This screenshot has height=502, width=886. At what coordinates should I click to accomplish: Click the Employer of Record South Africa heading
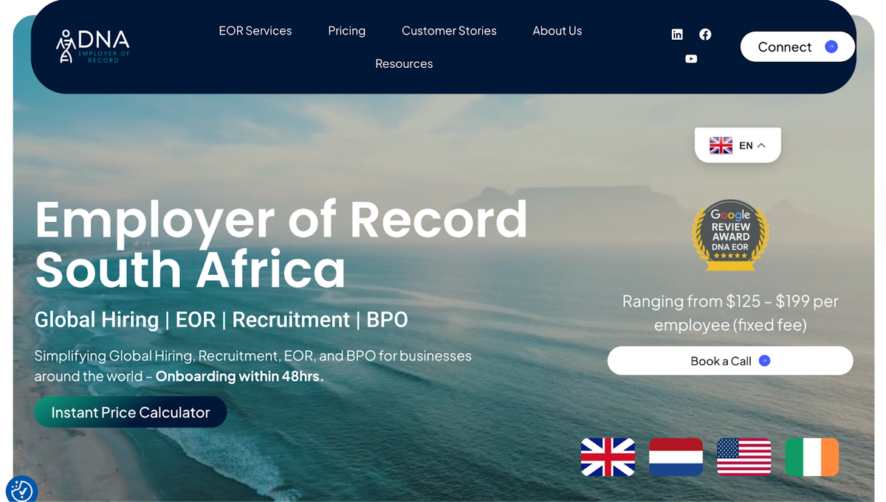[281, 244]
